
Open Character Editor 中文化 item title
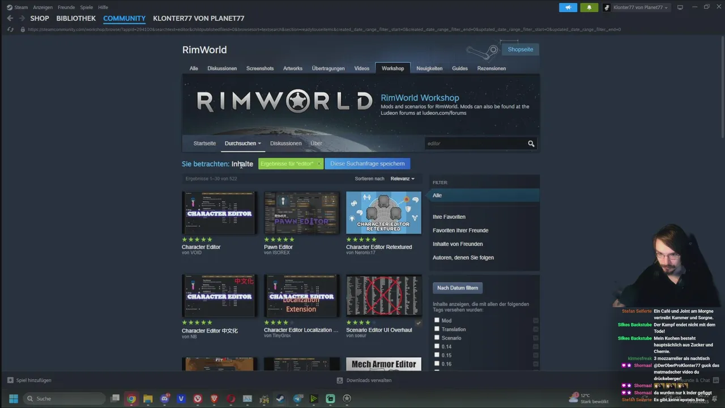[210, 330]
